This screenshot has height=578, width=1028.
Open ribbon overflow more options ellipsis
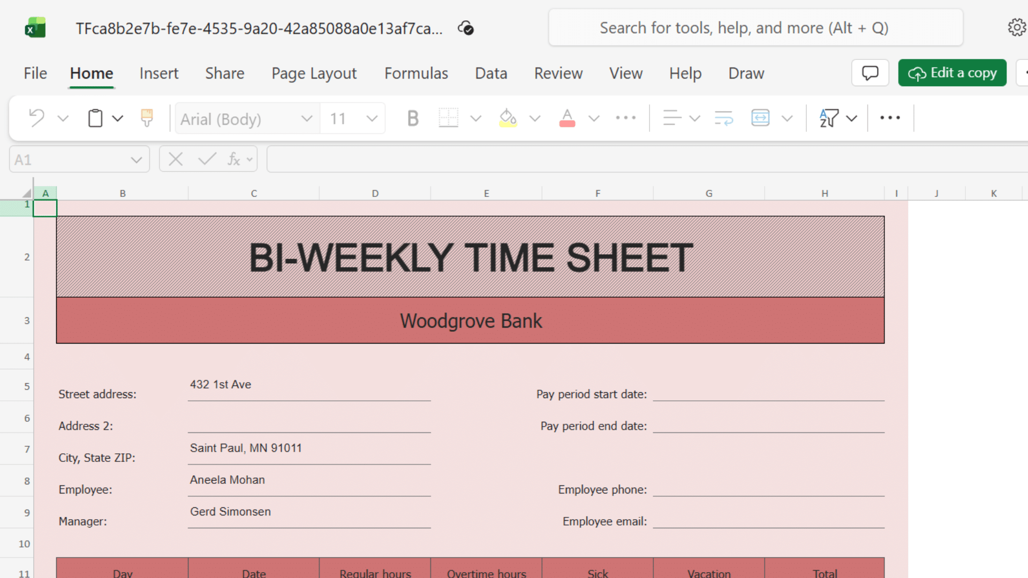click(890, 118)
